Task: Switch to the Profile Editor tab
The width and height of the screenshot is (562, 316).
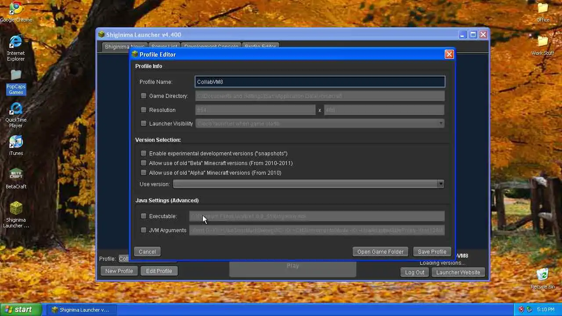Action: tap(260, 47)
